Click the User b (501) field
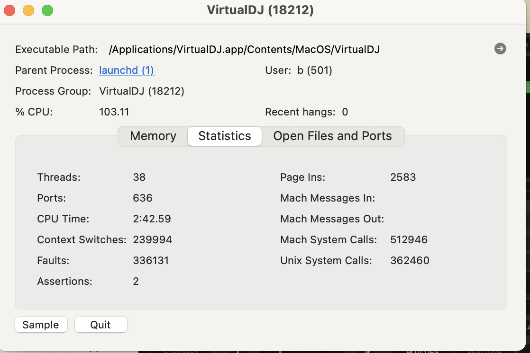 [x=314, y=71]
